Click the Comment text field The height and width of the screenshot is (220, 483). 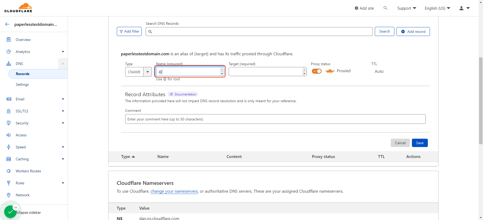(x=275, y=119)
